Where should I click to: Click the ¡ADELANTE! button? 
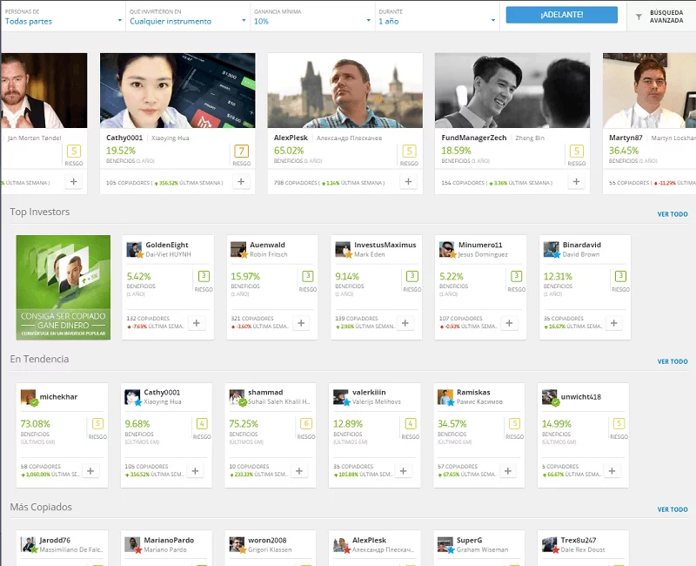pos(561,15)
